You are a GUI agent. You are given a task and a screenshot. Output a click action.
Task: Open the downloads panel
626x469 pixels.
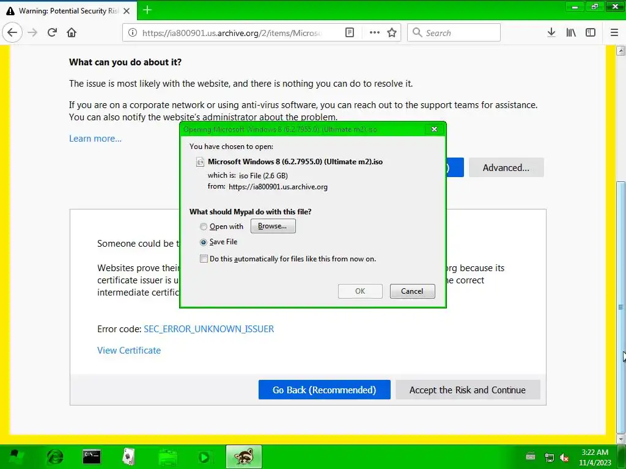click(x=551, y=33)
